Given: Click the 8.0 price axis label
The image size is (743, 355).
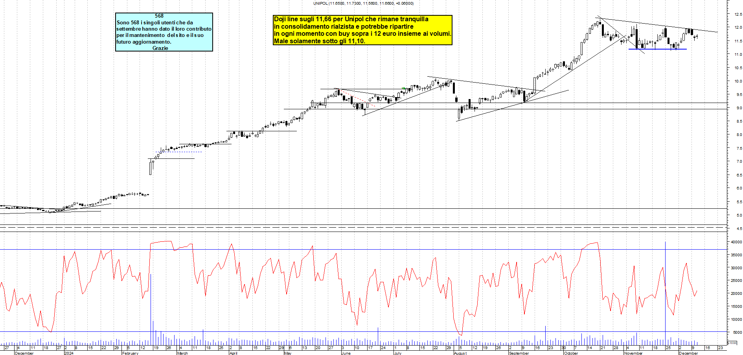Looking at the screenshot, I should pos(739,134).
